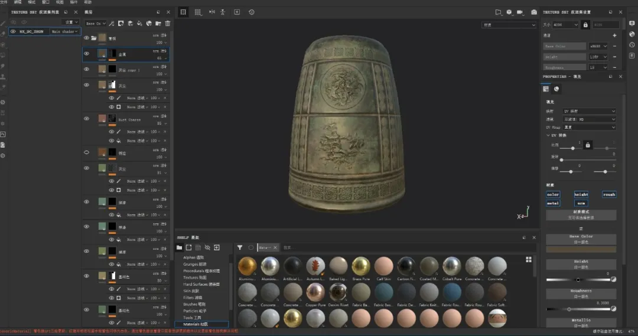Click the symmetry icon in viewport toolbar
This screenshot has height=336, width=638.
211,12
